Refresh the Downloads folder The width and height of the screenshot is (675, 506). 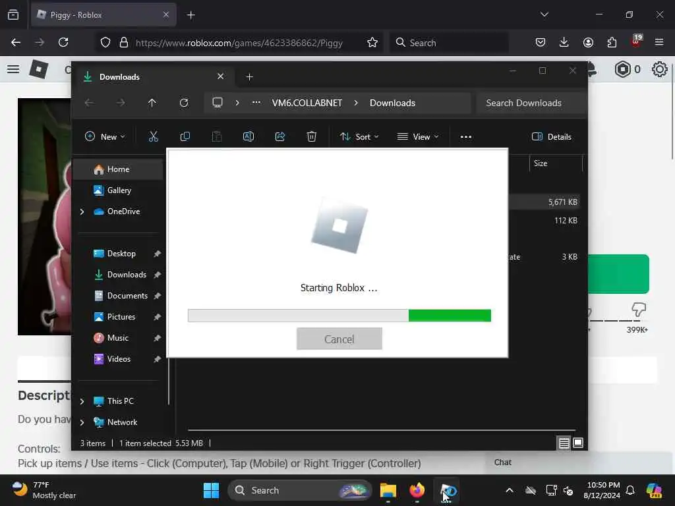[x=184, y=103]
